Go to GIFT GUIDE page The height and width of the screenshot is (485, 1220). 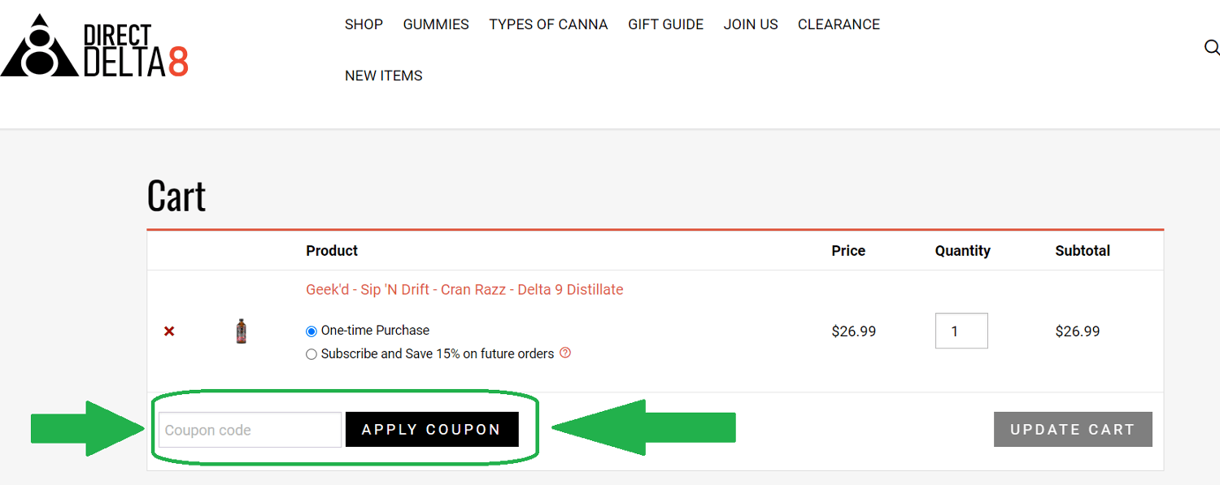coord(665,24)
